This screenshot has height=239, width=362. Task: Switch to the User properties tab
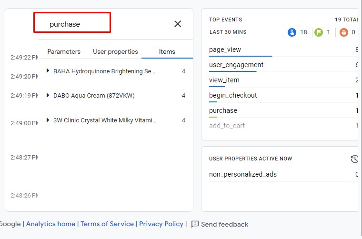pos(115,51)
